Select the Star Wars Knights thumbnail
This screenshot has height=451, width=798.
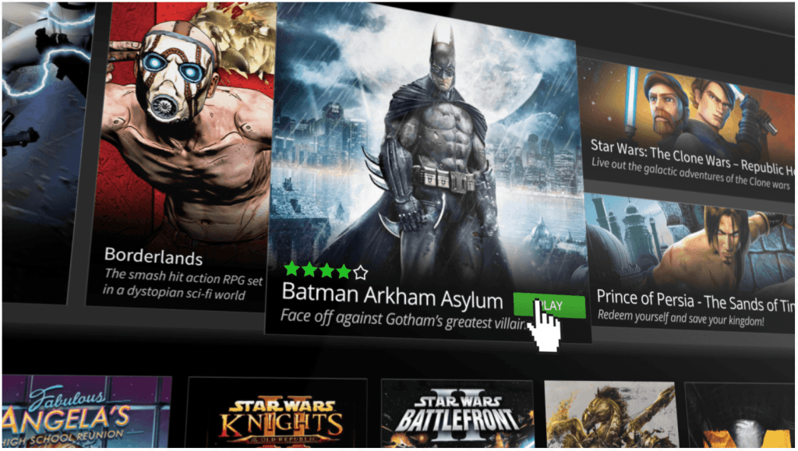[277, 413]
